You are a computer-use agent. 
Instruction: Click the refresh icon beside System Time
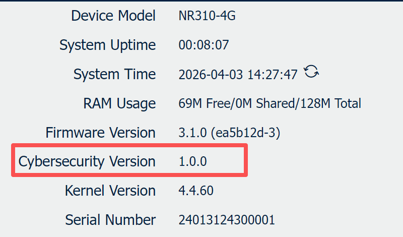(x=311, y=72)
